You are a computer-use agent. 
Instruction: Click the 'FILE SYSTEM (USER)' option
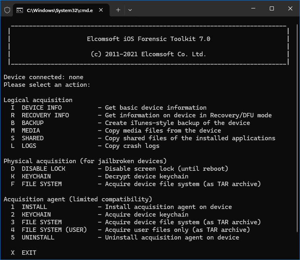(54, 230)
